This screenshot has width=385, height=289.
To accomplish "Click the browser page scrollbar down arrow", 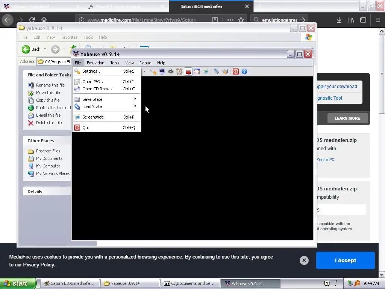I will pos(382,274).
